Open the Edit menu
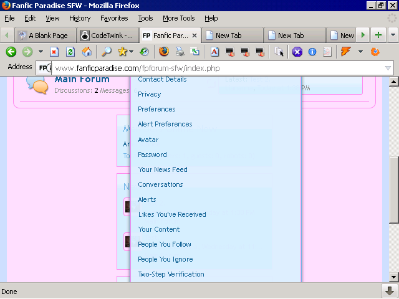This screenshot has width=399, height=299. [x=30, y=18]
